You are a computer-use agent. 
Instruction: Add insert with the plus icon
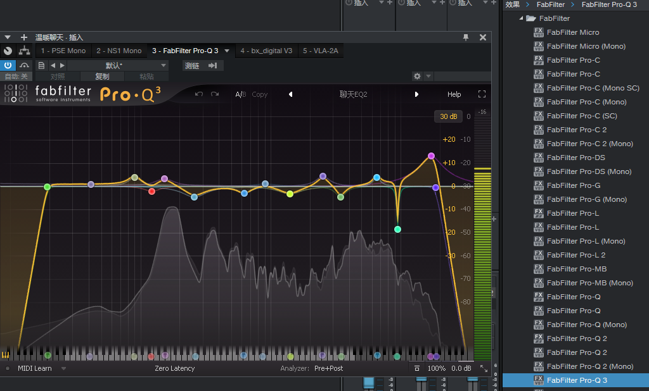tap(24, 37)
